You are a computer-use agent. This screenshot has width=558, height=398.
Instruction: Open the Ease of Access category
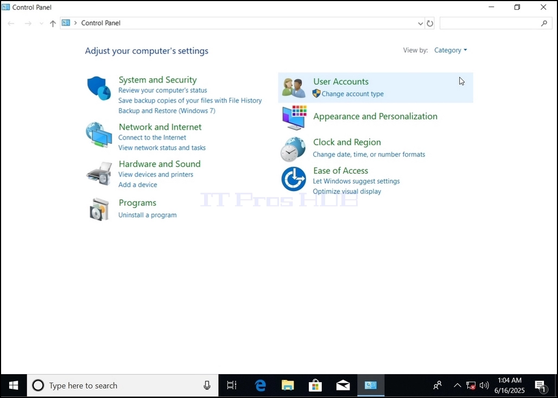(x=340, y=171)
